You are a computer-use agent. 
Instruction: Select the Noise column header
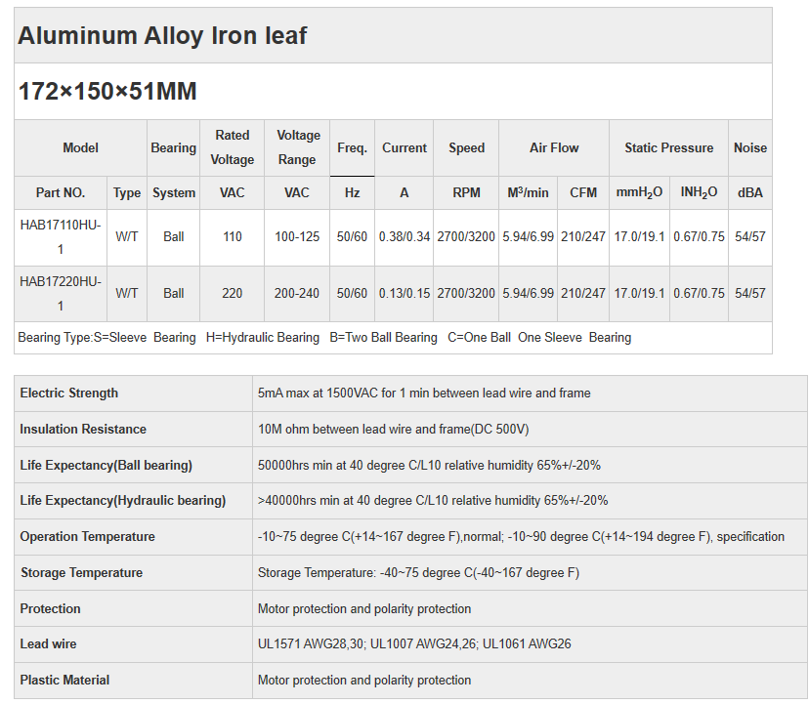pos(750,148)
